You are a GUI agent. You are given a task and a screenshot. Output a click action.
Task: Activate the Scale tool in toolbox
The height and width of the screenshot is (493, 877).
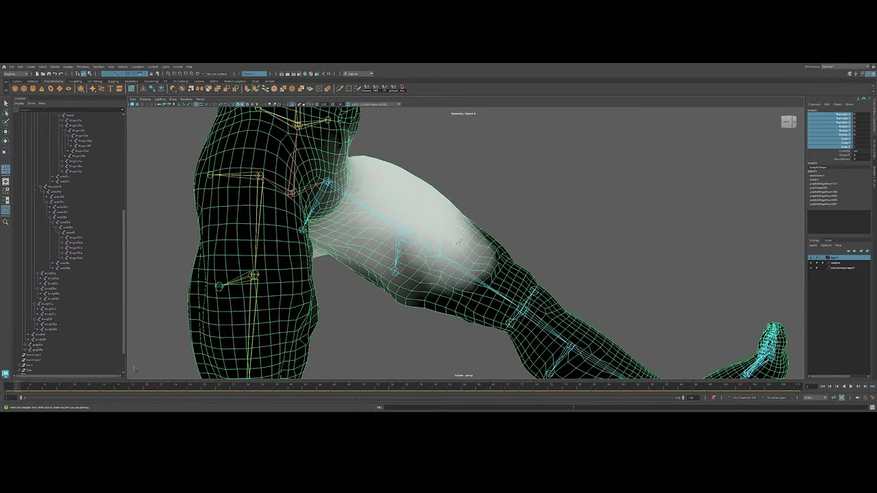pos(5,150)
